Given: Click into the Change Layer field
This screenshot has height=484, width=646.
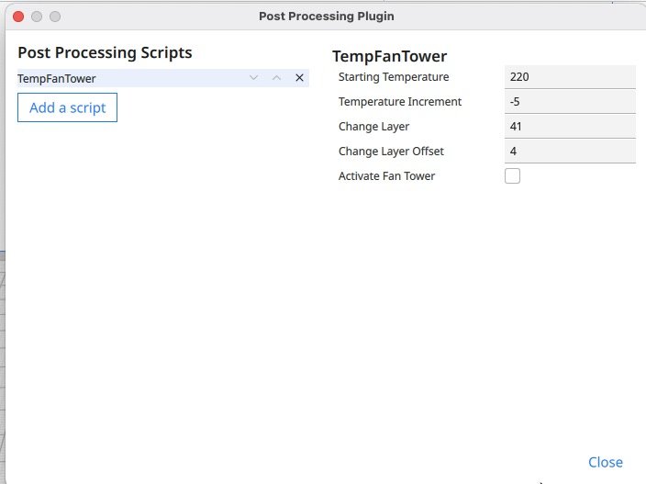Looking at the screenshot, I should pyautogui.click(x=569, y=127).
